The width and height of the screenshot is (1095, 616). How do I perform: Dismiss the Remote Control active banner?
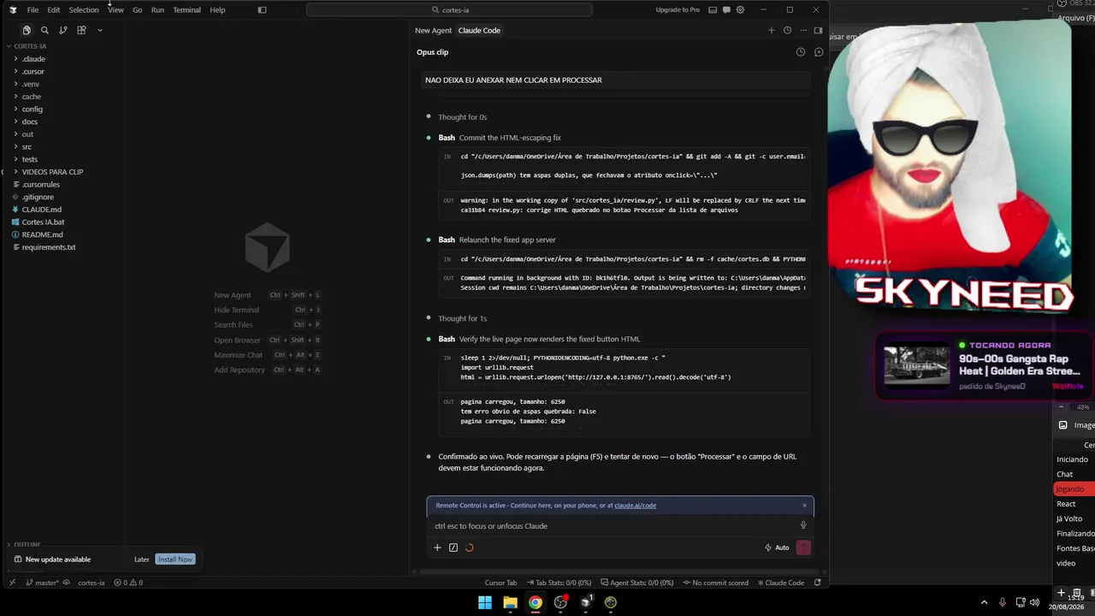pos(804,506)
